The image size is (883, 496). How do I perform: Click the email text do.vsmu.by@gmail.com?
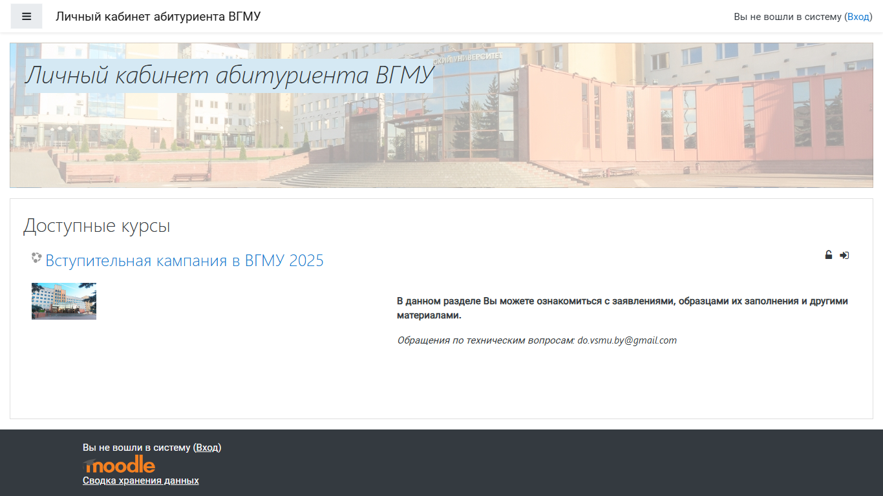coord(627,340)
